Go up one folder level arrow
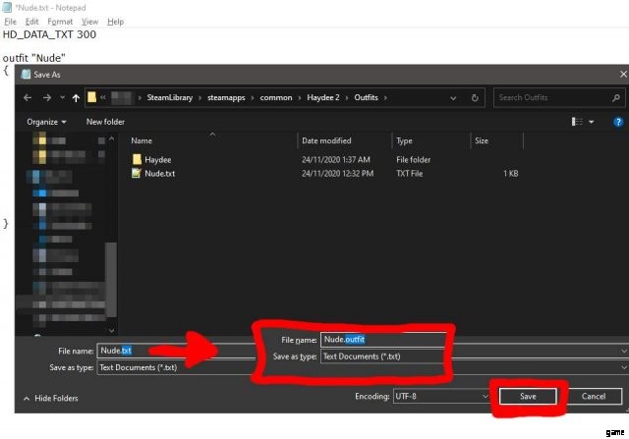The height and width of the screenshot is (439, 629). pos(76,98)
